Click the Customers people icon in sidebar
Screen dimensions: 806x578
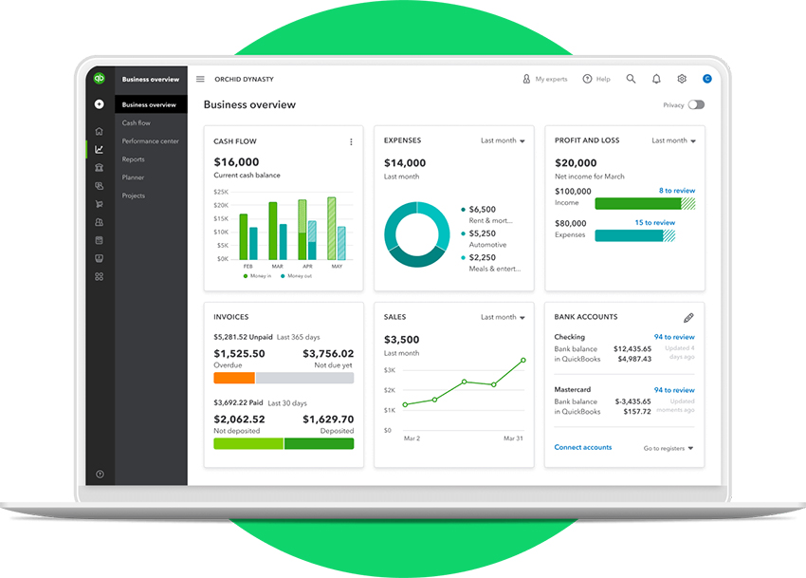[x=99, y=221]
